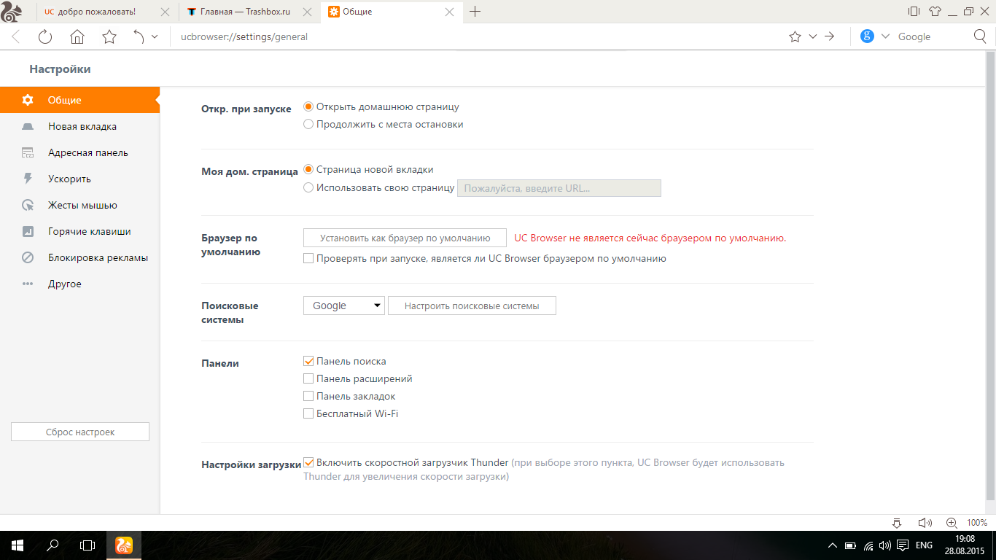Open the Action Center notifications icon
Image resolution: width=996 pixels, height=560 pixels.
903,545
